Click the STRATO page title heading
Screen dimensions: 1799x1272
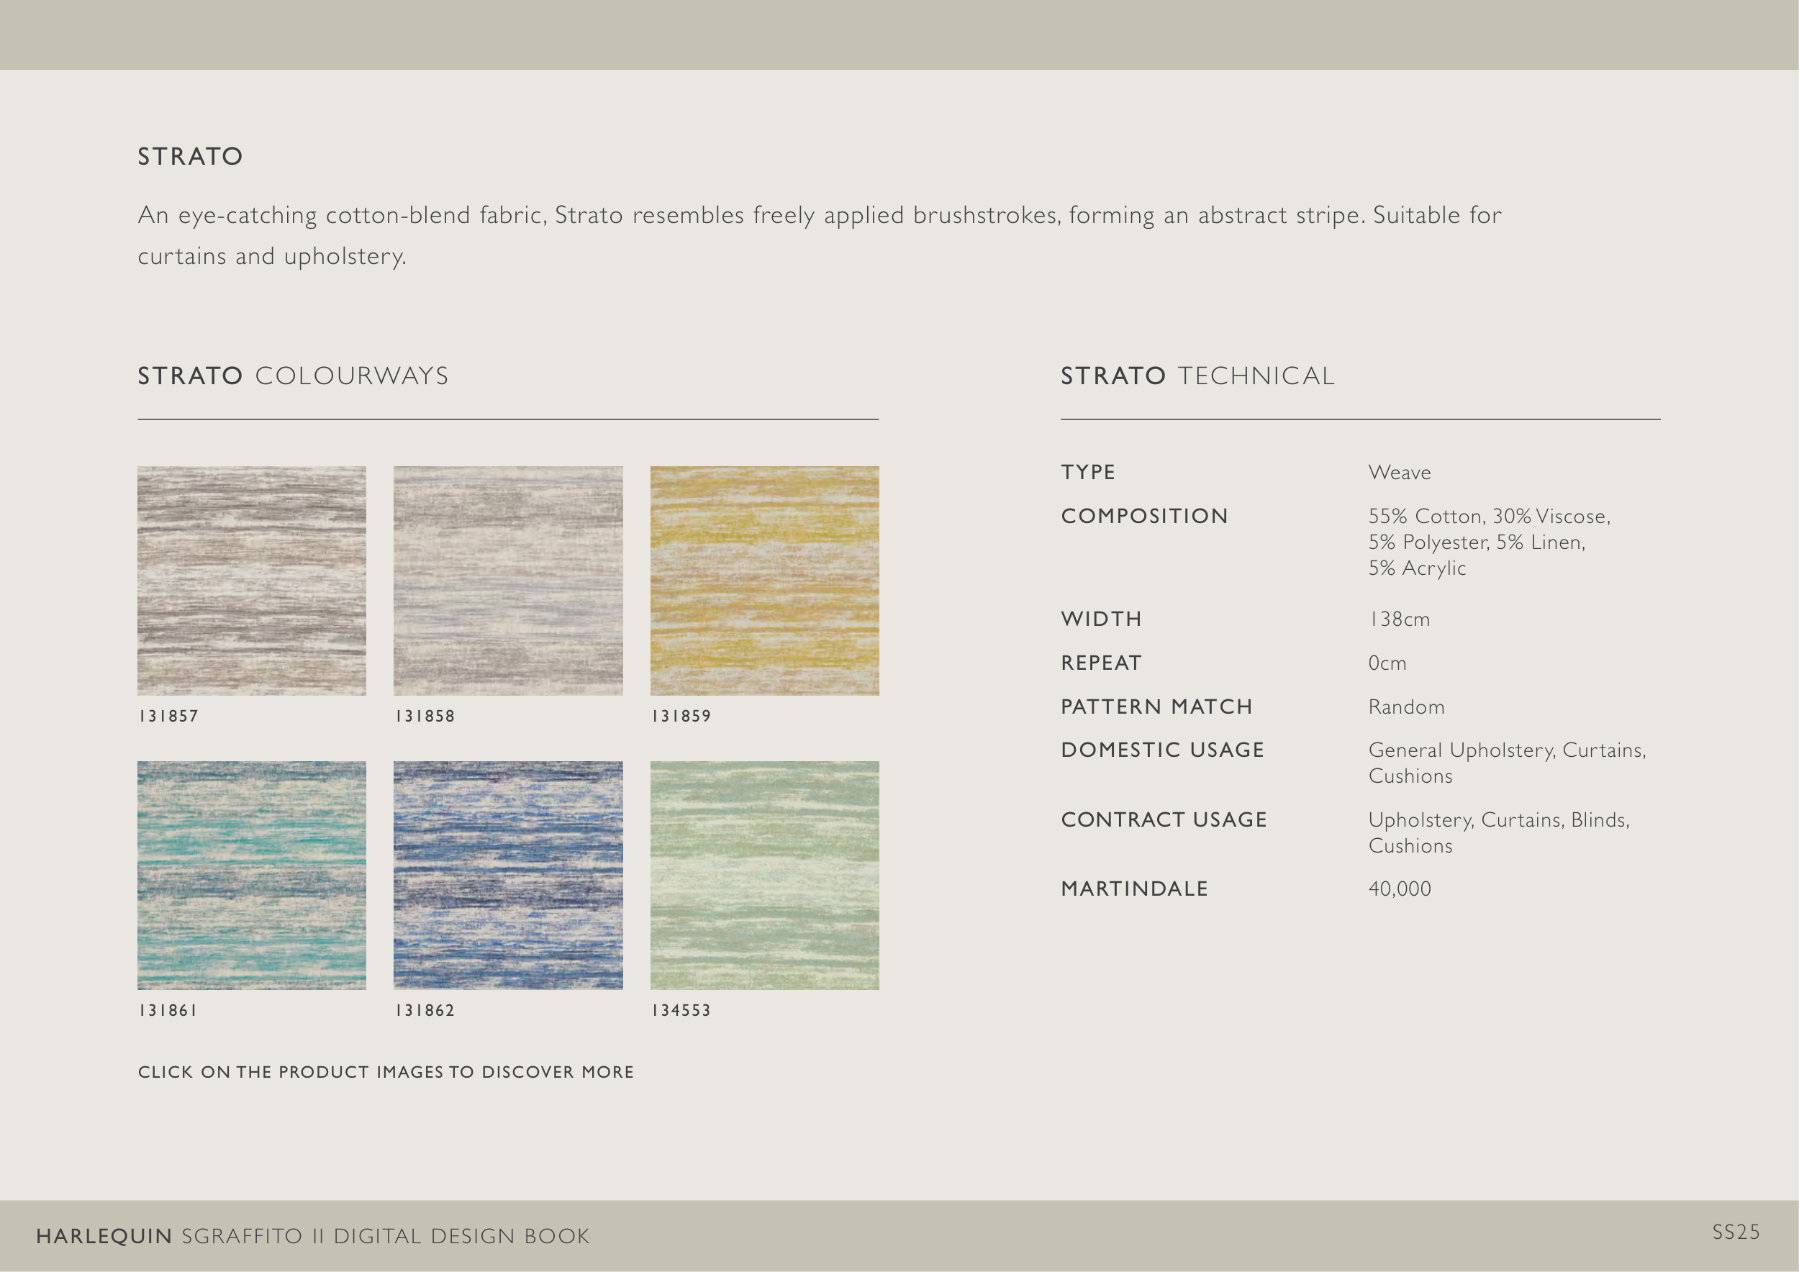[x=191, y=157]
